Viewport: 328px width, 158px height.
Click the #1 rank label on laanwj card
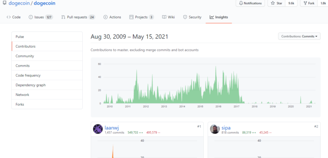pos(199,126)
